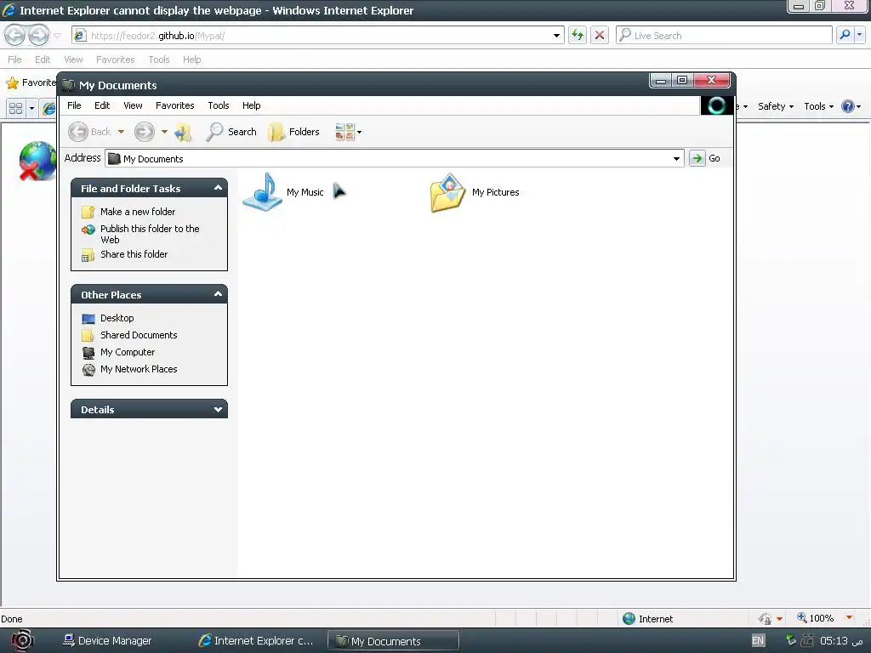This screenshot has height=653, width=871.
Task: Open the File menu in My Documents
Action: (x=74, y=105)
